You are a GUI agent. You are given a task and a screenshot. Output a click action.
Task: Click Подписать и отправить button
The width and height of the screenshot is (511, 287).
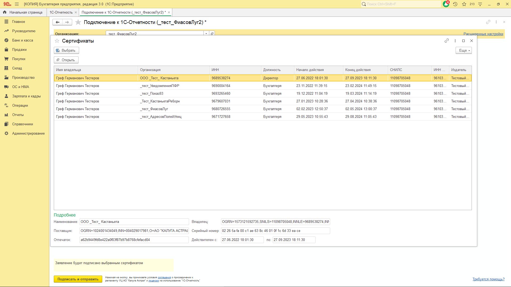tap(78, 279)
